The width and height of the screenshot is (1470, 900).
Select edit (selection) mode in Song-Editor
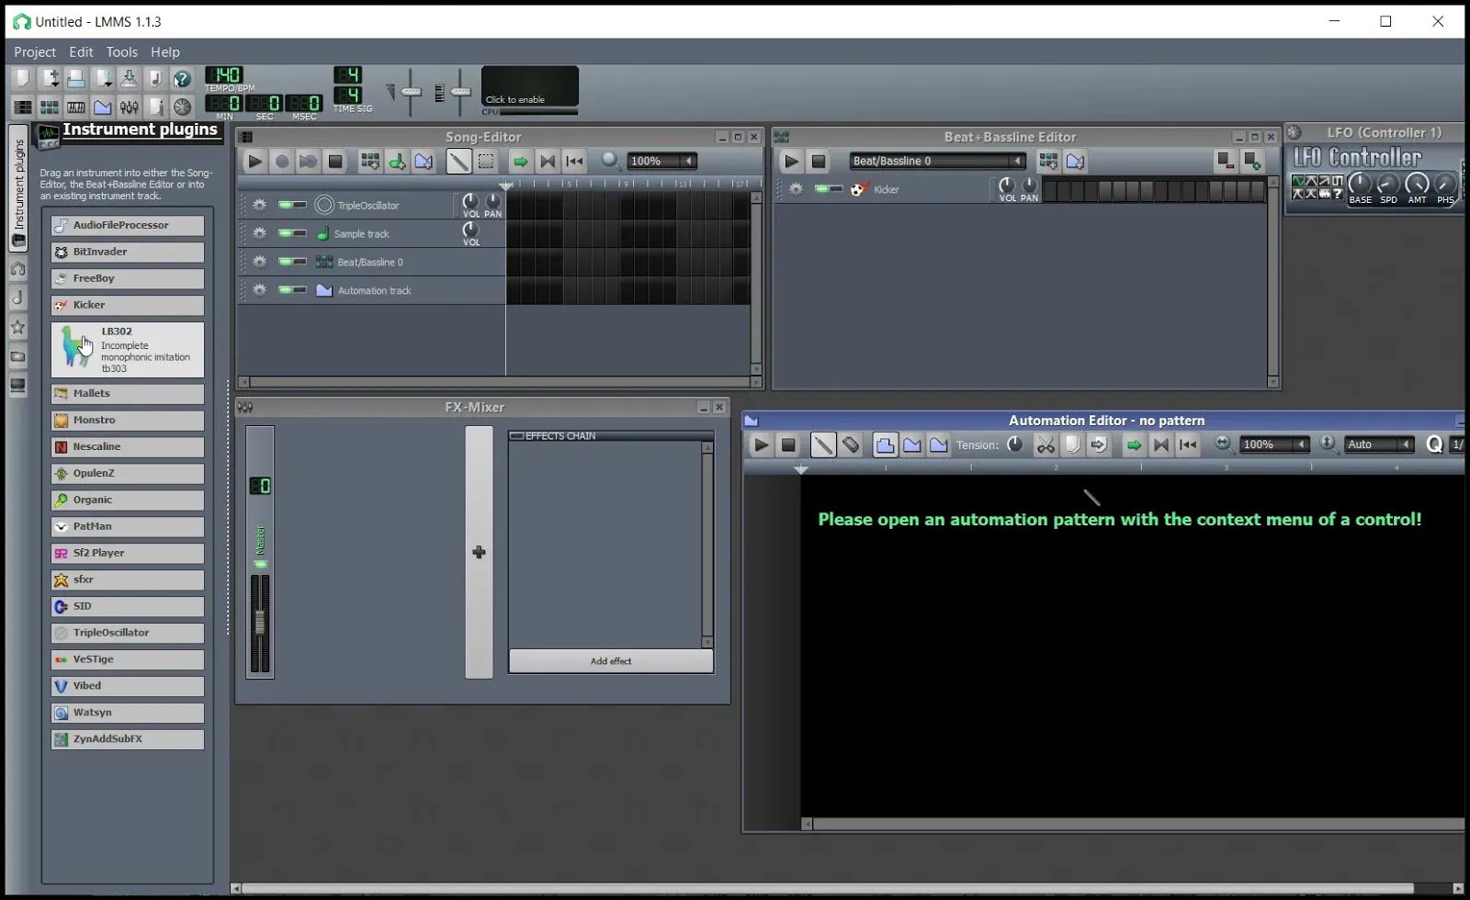(x=486, y=162)
